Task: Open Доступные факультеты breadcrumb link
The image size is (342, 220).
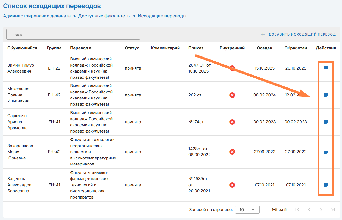Action: tap(104, 16)
